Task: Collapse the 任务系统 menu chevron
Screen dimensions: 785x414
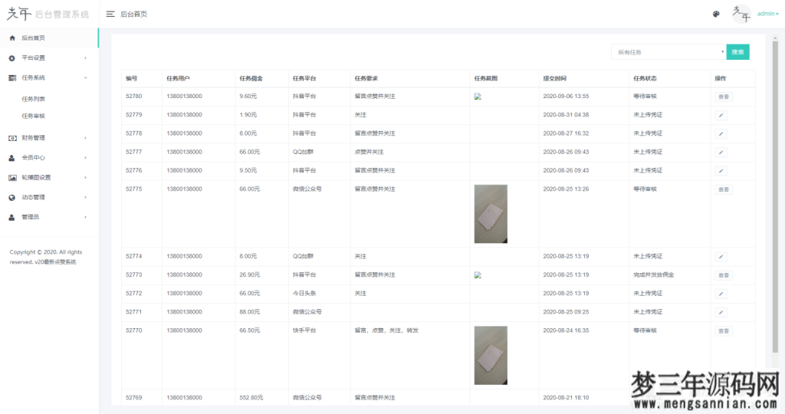Action: (x=85, y=77)
